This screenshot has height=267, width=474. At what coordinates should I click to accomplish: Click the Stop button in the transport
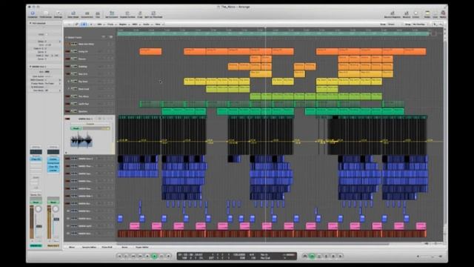[147, 257]
